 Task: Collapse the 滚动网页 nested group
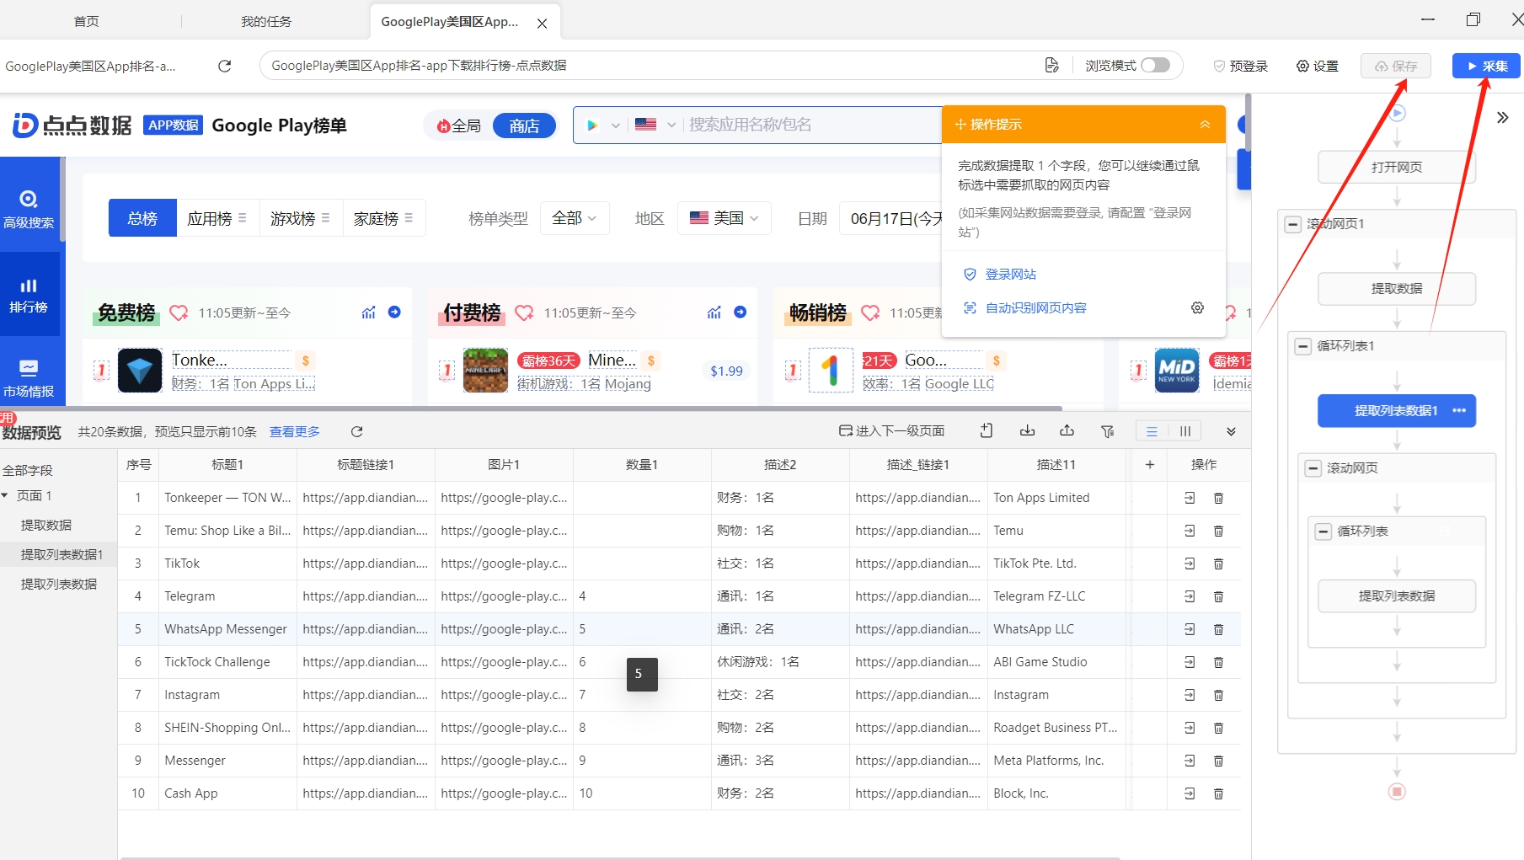(x=1313, y=468)
